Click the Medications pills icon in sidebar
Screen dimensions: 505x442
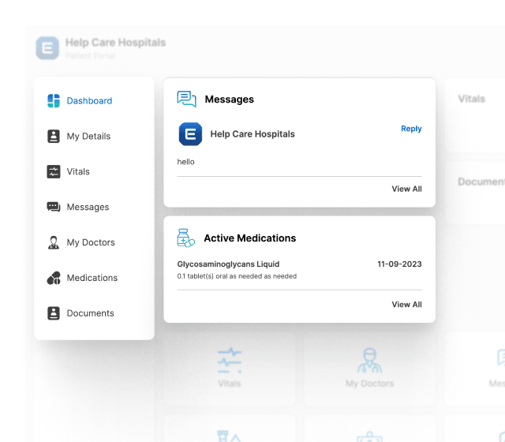tap(54, 278)
